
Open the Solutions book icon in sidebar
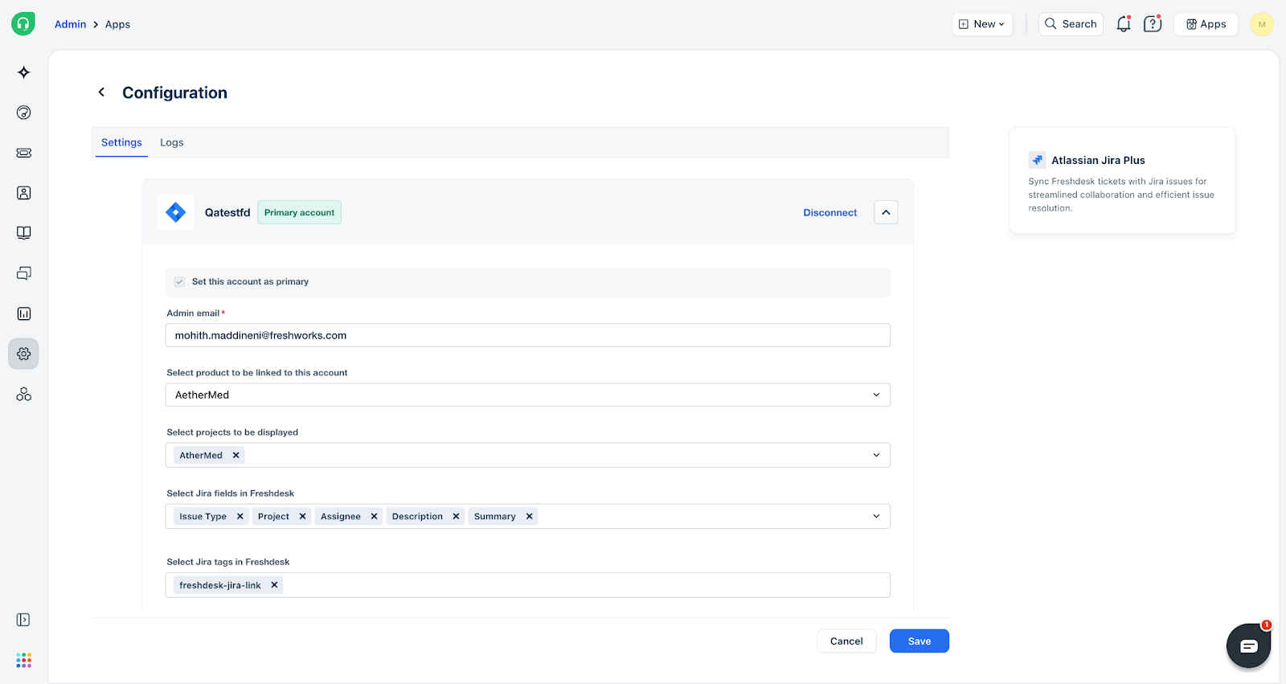[24, 233]
